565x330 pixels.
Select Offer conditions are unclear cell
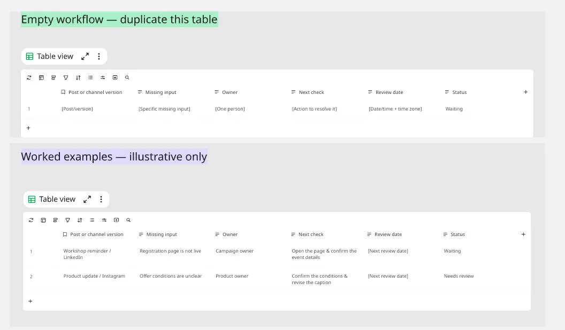pos(171,276)
